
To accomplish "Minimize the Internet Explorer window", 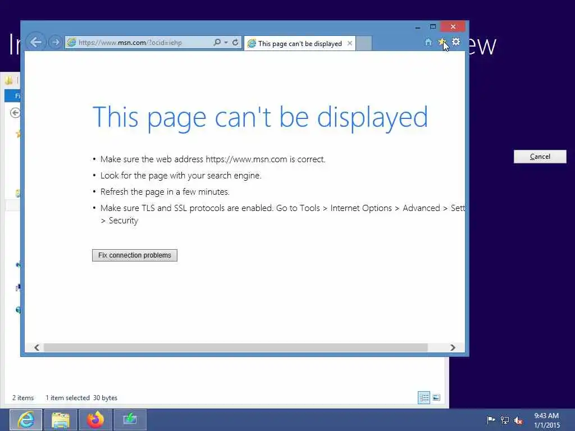I will coord(418,27).
